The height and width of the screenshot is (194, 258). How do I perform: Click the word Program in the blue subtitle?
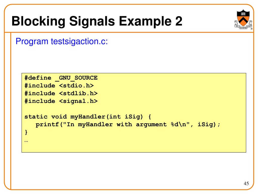pyautogui.click(x=32, y=41)
